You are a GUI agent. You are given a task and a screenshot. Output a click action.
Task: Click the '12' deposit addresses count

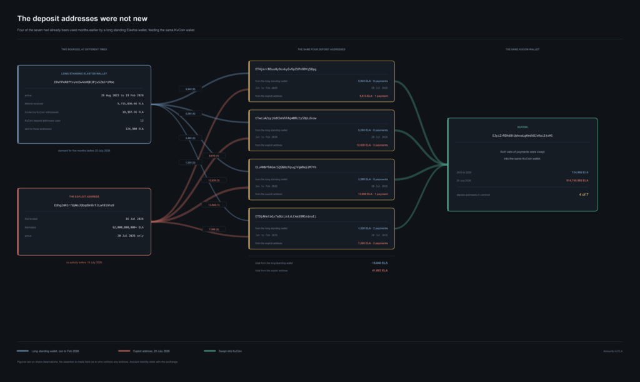[142, 121]
